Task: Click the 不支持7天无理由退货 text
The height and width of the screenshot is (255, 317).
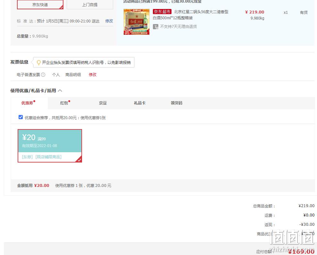Action: (x=178, y=27)
